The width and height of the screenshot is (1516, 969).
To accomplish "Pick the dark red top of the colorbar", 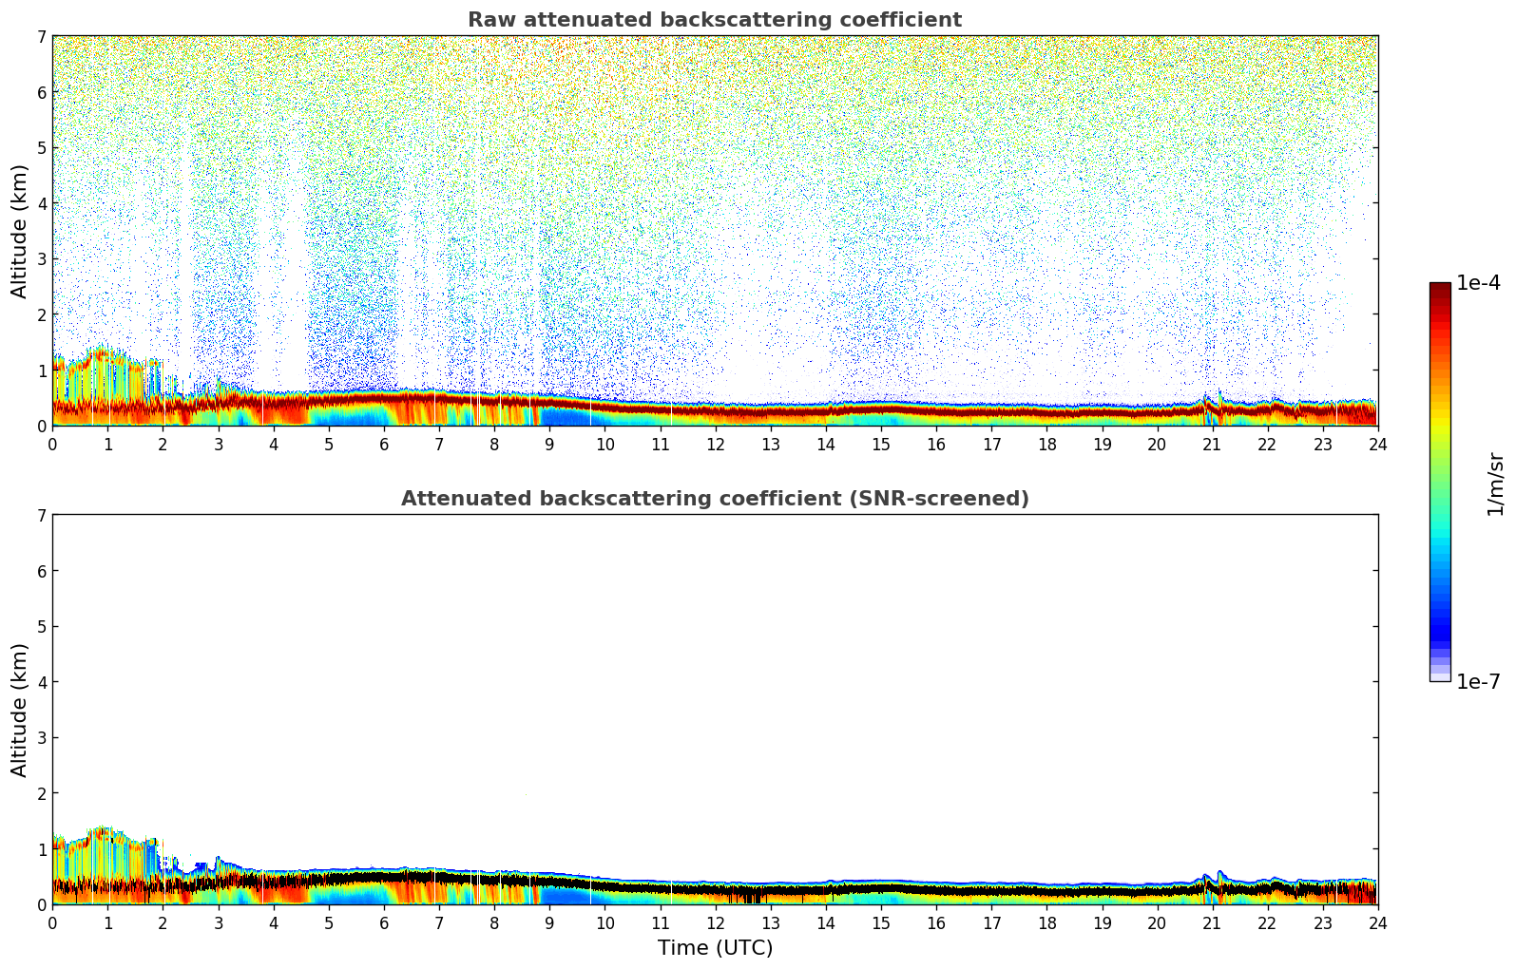I will coord(1440,289).
